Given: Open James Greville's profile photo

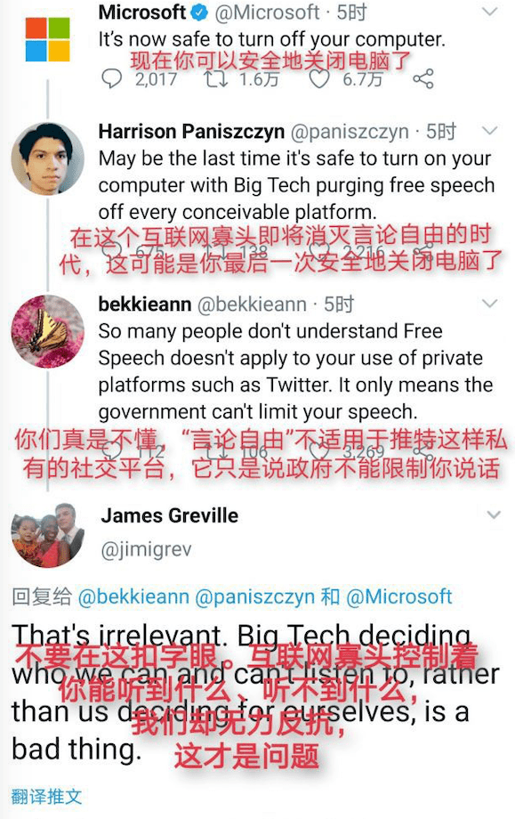Looking at the screenshot, I should pos(47,534).
